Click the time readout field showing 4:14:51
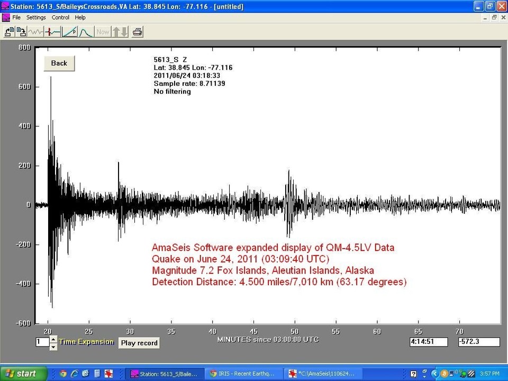The height and width of the screenshot is (381, 508). click(x=429, y=342)
